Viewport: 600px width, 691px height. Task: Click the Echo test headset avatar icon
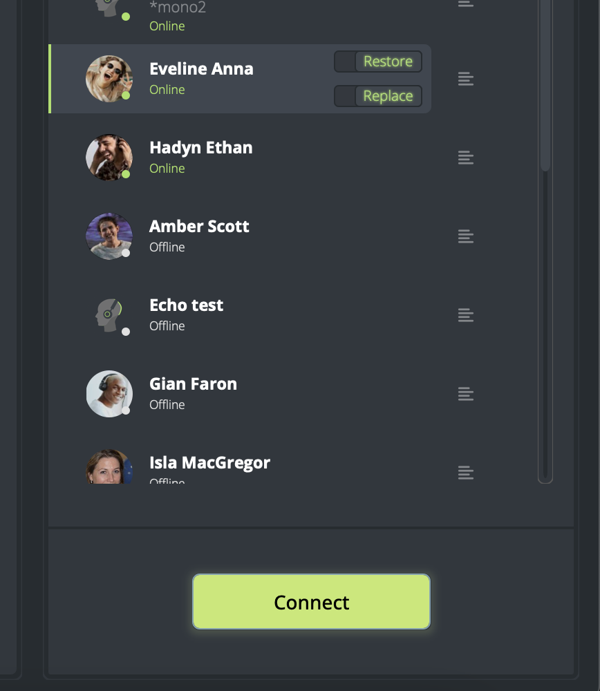[109, 315]
